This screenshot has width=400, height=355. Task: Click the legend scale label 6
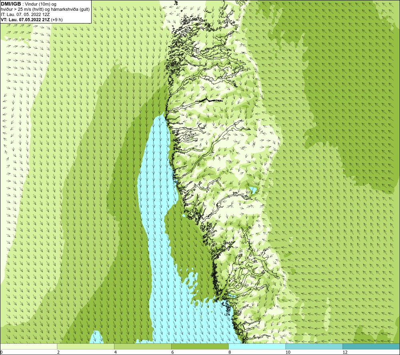pos(173,352)
